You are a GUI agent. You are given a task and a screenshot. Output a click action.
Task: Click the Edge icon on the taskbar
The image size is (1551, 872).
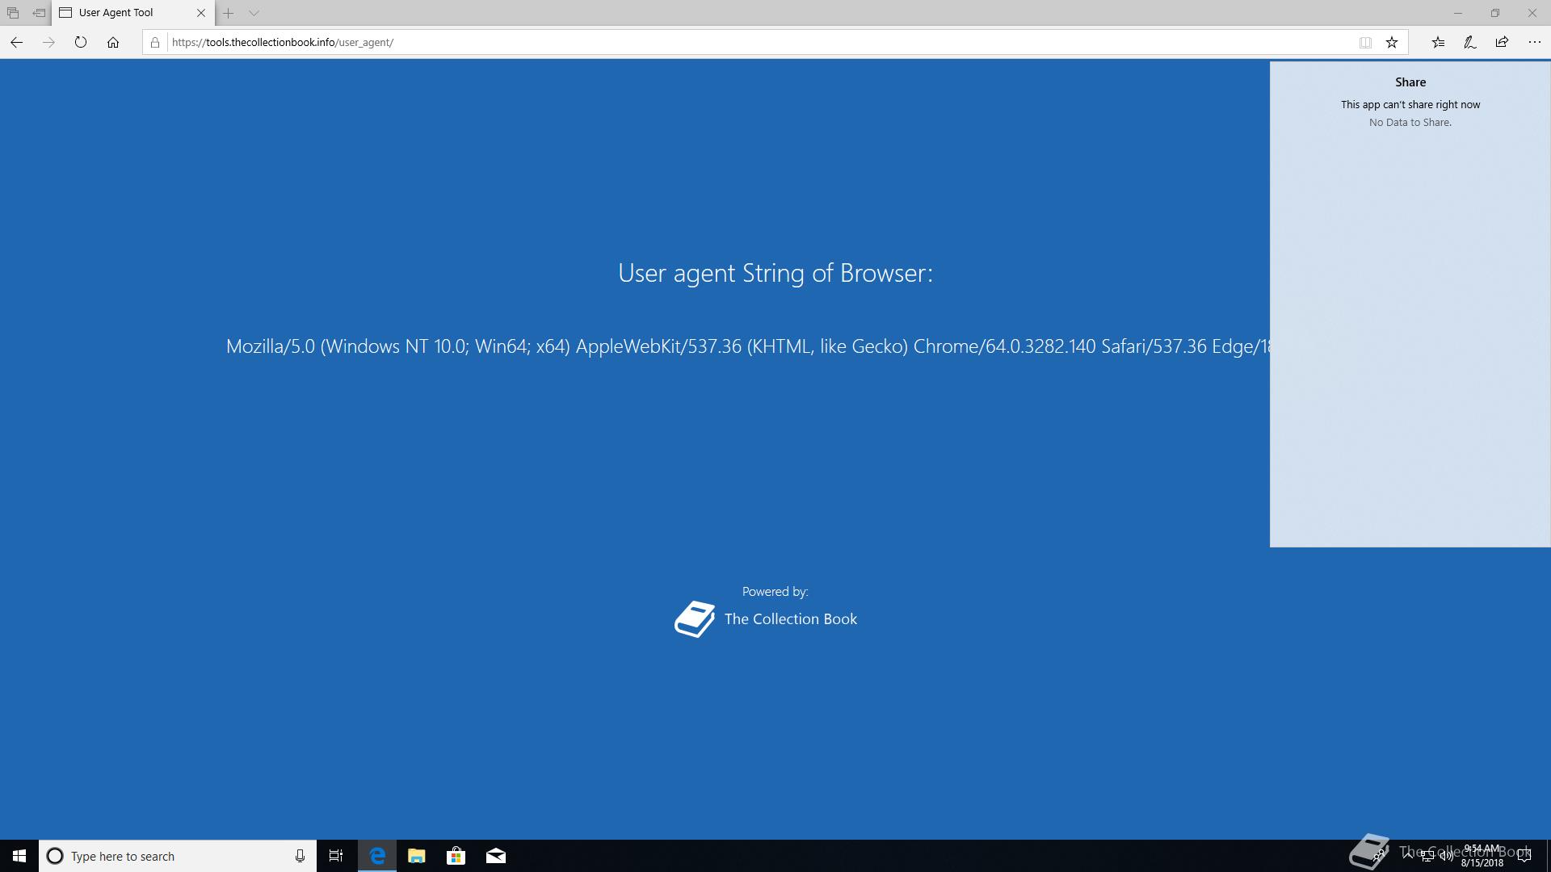377,856
